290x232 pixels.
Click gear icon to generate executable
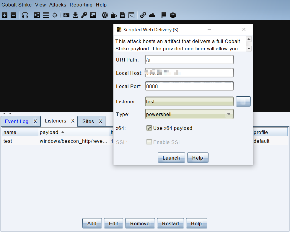coord(105,15)
